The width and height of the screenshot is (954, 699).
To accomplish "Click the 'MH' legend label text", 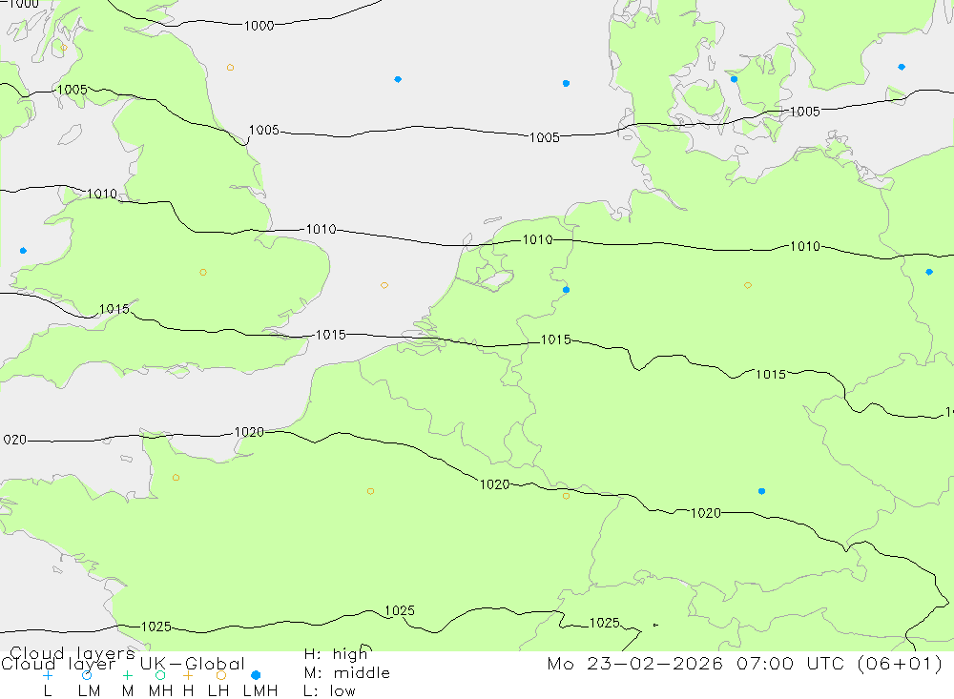I will [x=160, y=691].
